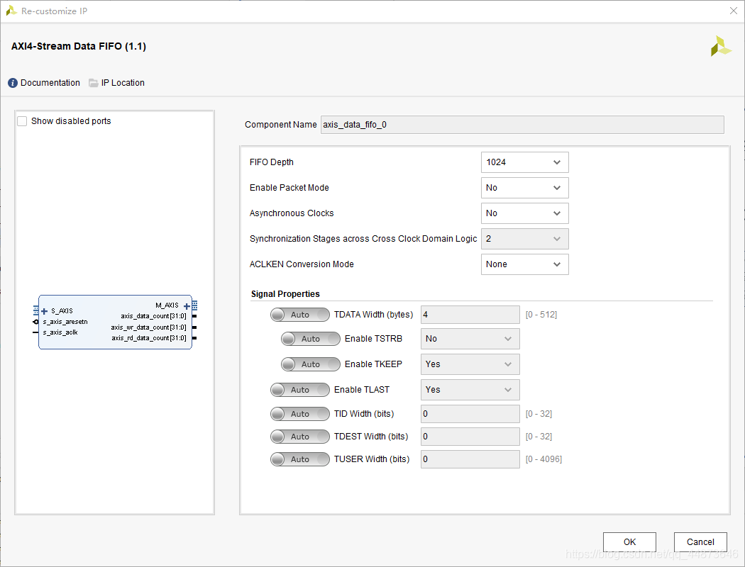Open the Enable TLAST dropdown
This screenshot has width=745, height=567.
tap(470, 390)
